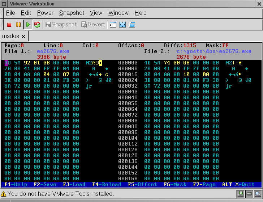The width and height of the screenshot is (263, 202).
Task: Click F5-Offset in the bottom bar
Action: (142, 185)
